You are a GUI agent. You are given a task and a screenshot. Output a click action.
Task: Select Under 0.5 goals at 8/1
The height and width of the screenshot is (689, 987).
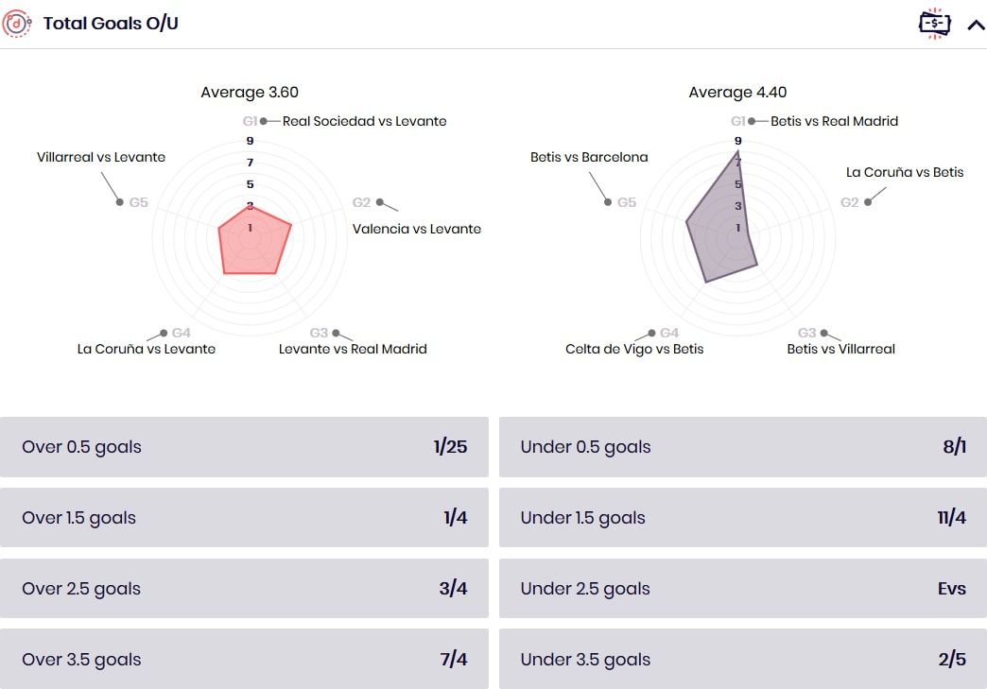tap(742, 447)
